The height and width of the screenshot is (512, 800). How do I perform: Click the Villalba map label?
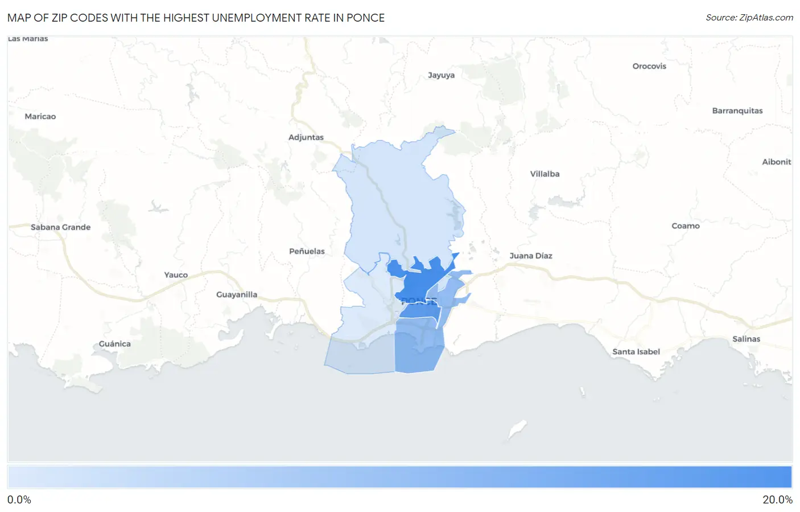[545, 174]
